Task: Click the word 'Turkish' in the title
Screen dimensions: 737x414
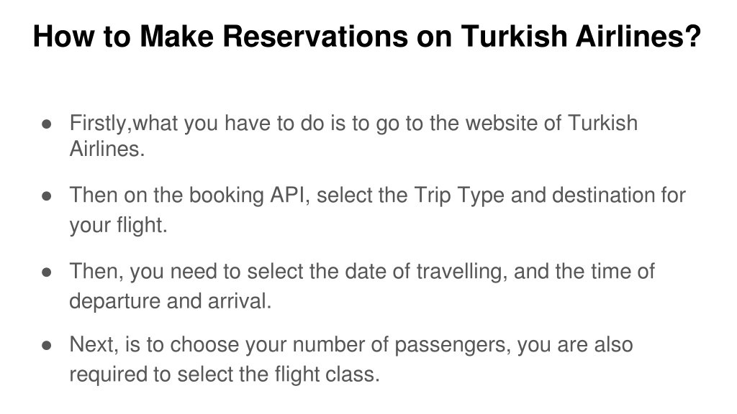Action: (514, 36)
